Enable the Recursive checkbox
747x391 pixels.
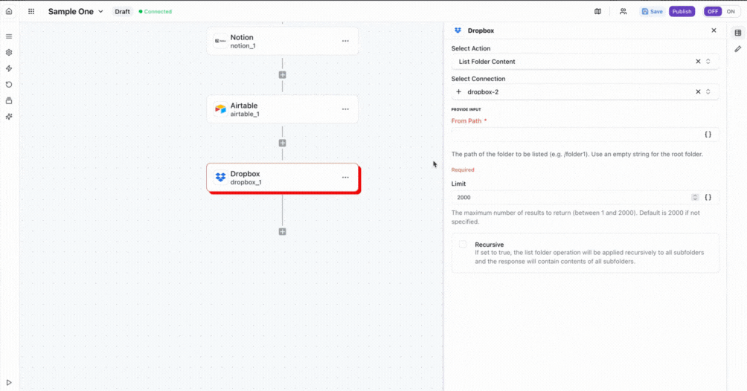coord(463,245)
